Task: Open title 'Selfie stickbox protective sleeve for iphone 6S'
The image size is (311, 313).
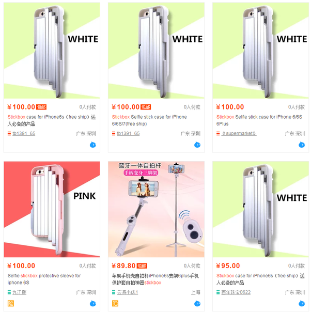Action: pos(44,279)
